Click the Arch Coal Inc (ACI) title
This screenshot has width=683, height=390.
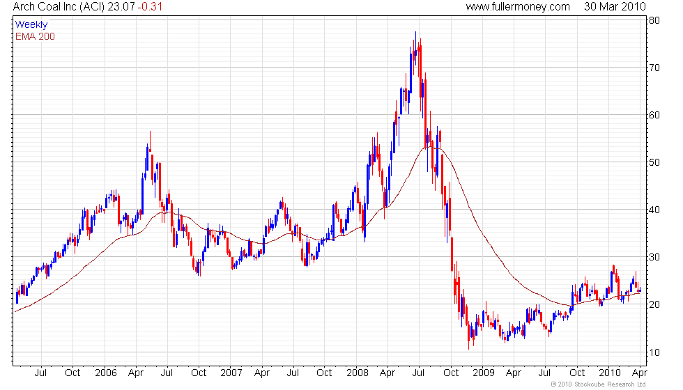tap(59, 7)
